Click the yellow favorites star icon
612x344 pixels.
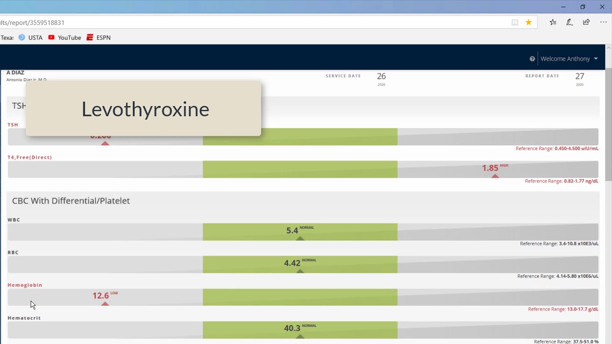coord(528,22)
